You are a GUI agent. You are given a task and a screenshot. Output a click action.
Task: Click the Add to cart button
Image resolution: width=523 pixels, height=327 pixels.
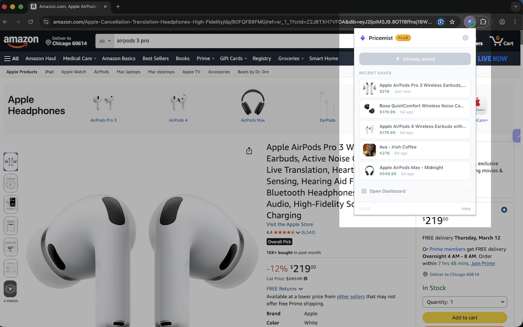(465, 318)
